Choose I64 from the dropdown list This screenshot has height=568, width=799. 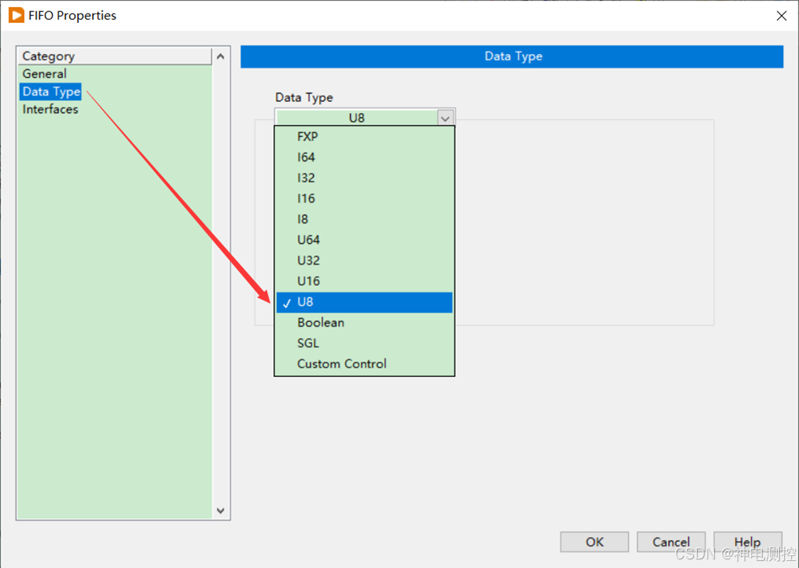tap(364, 157)
